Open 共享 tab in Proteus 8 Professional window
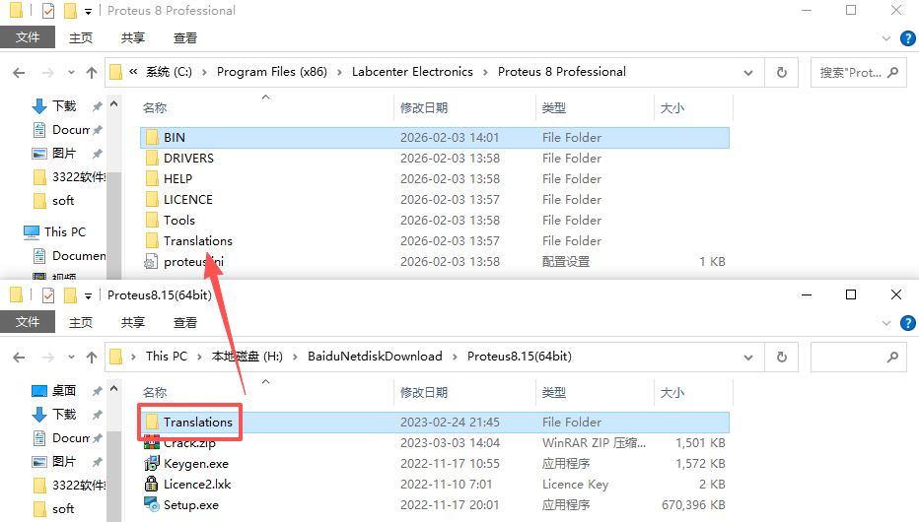The height and width of the screenshot is (522, 919). [x=133, y=37]
